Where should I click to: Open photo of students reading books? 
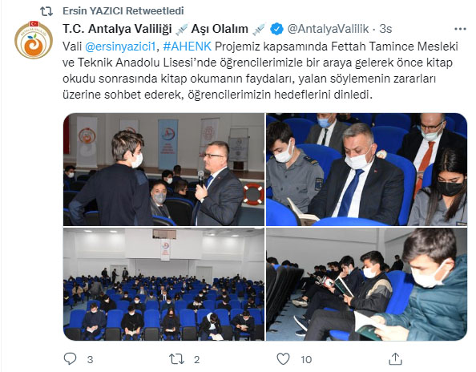(x=367, y=285)
